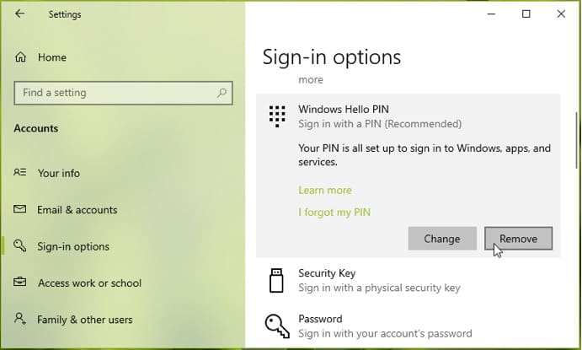
Task: Click the Security Key USB icon
Action: point(277,280)
